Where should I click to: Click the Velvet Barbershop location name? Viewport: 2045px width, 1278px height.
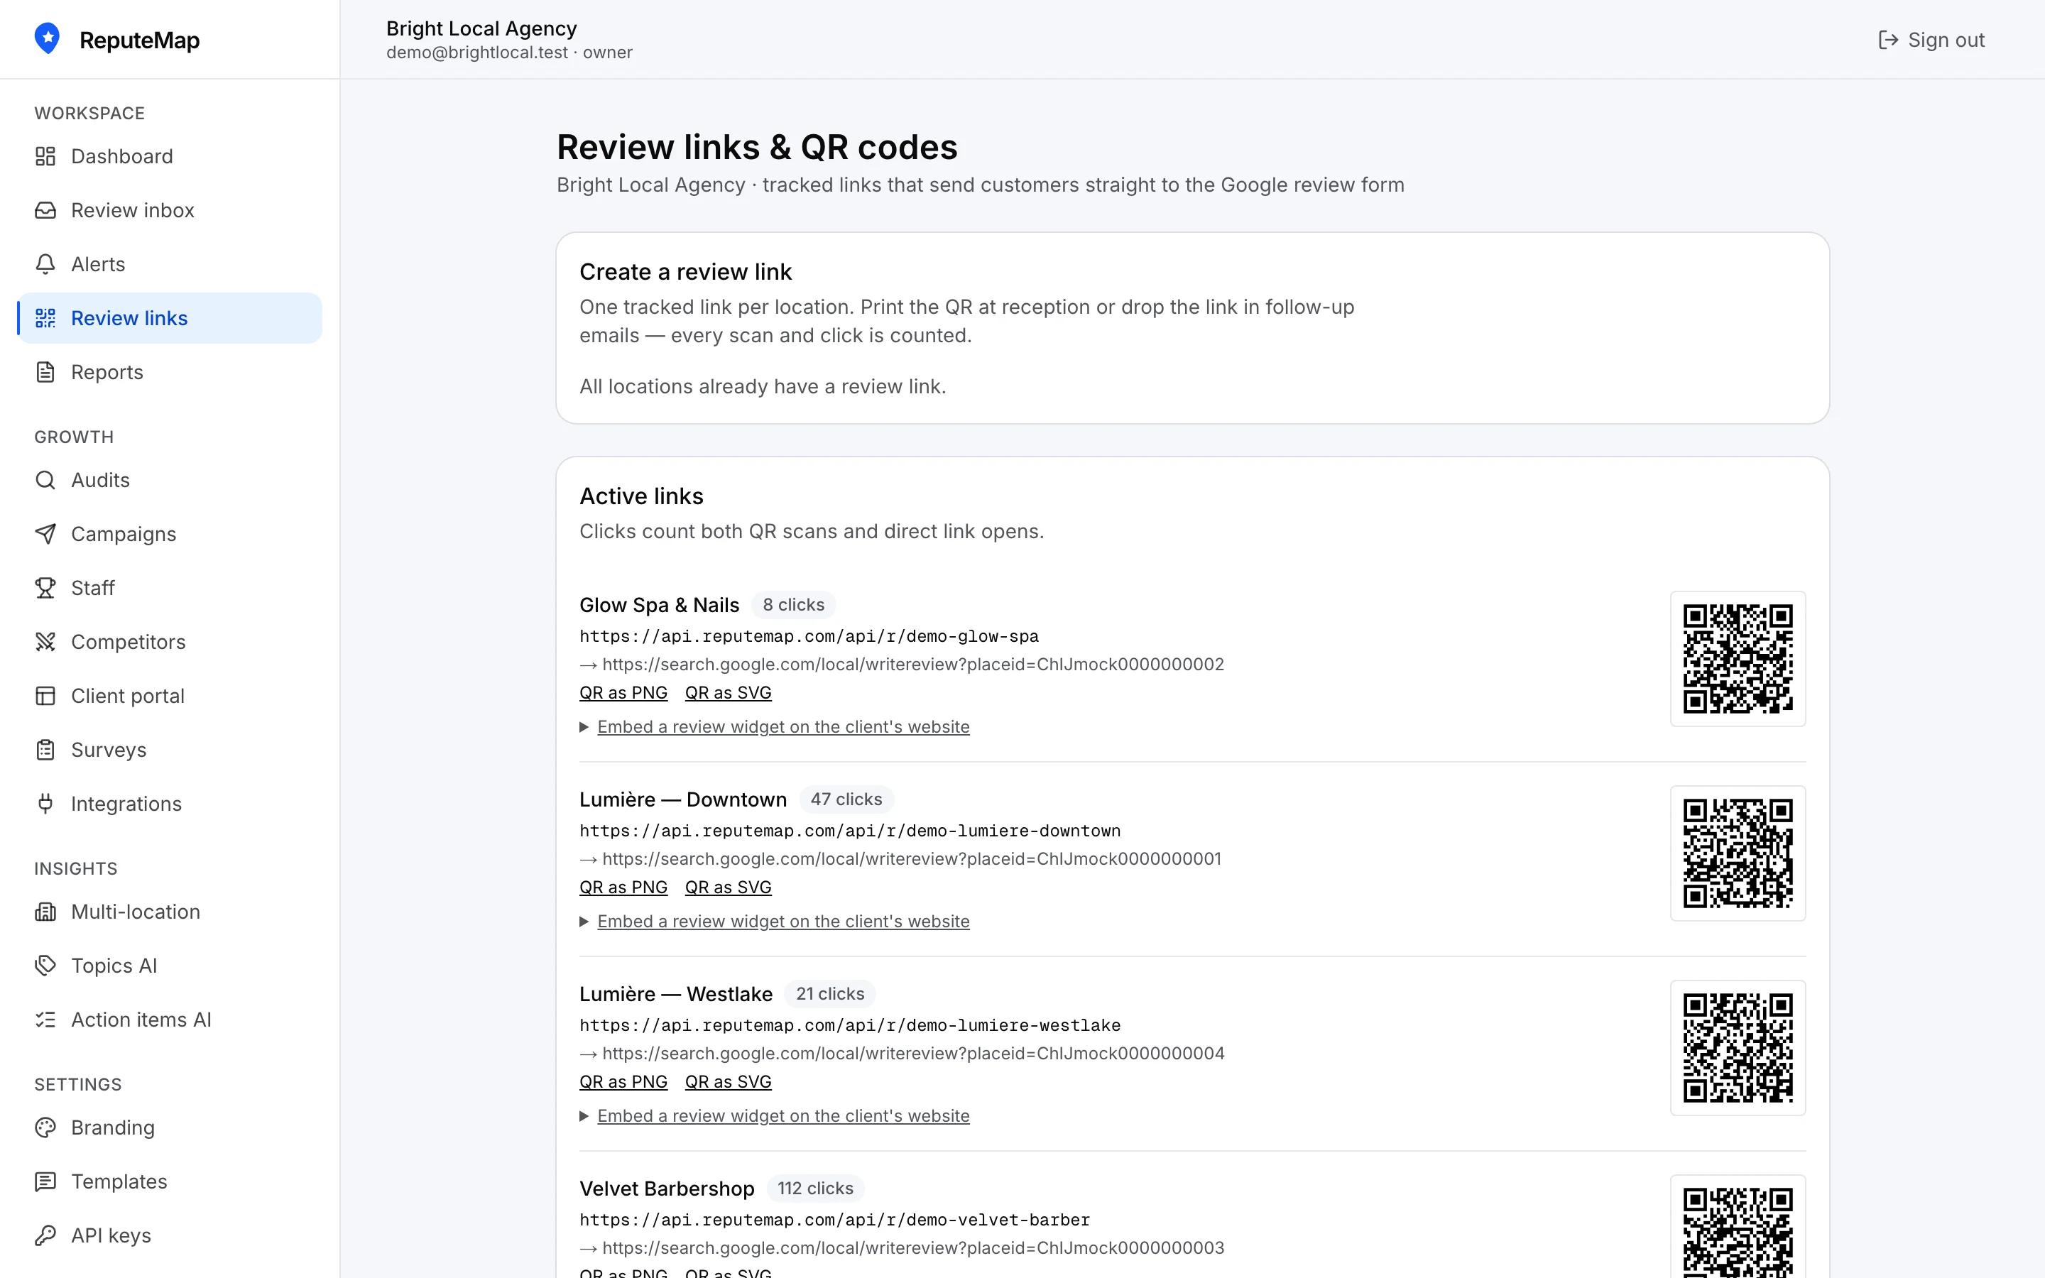[x=667, y=1189]
